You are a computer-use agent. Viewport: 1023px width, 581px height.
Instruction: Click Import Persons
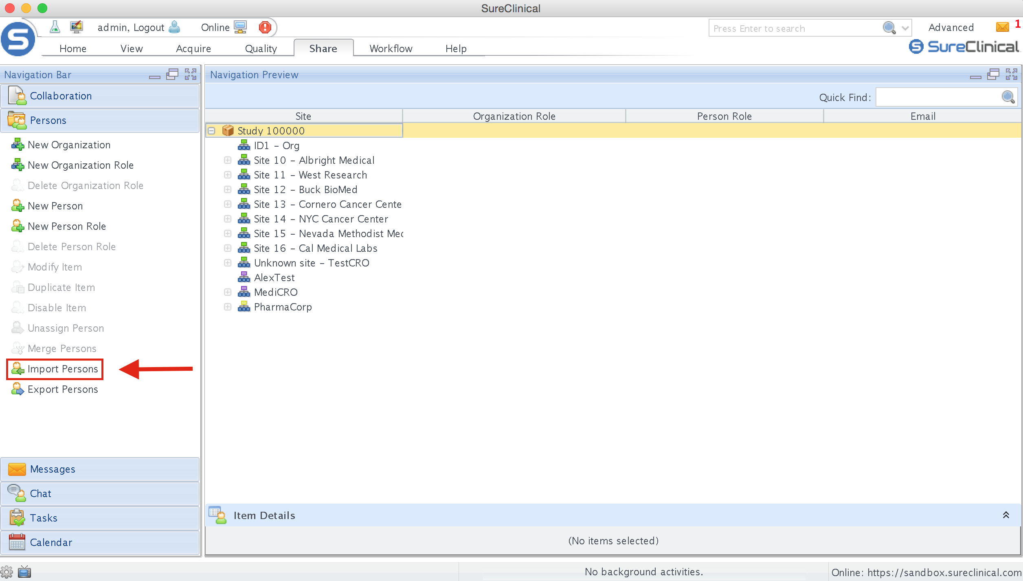click(55, 369)
